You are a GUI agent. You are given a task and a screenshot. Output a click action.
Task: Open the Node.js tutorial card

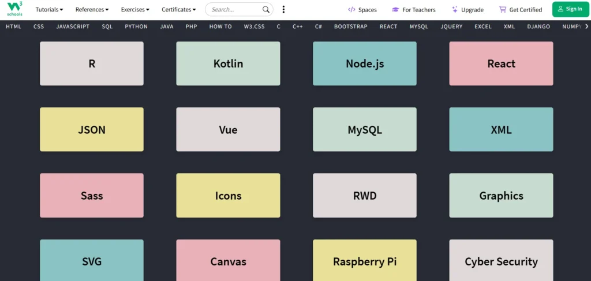365,63
